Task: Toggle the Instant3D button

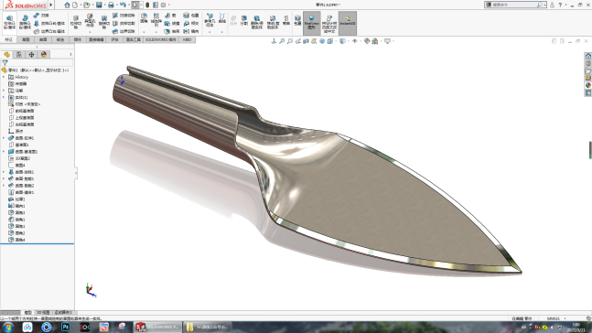Action: [x=348, y=23]
